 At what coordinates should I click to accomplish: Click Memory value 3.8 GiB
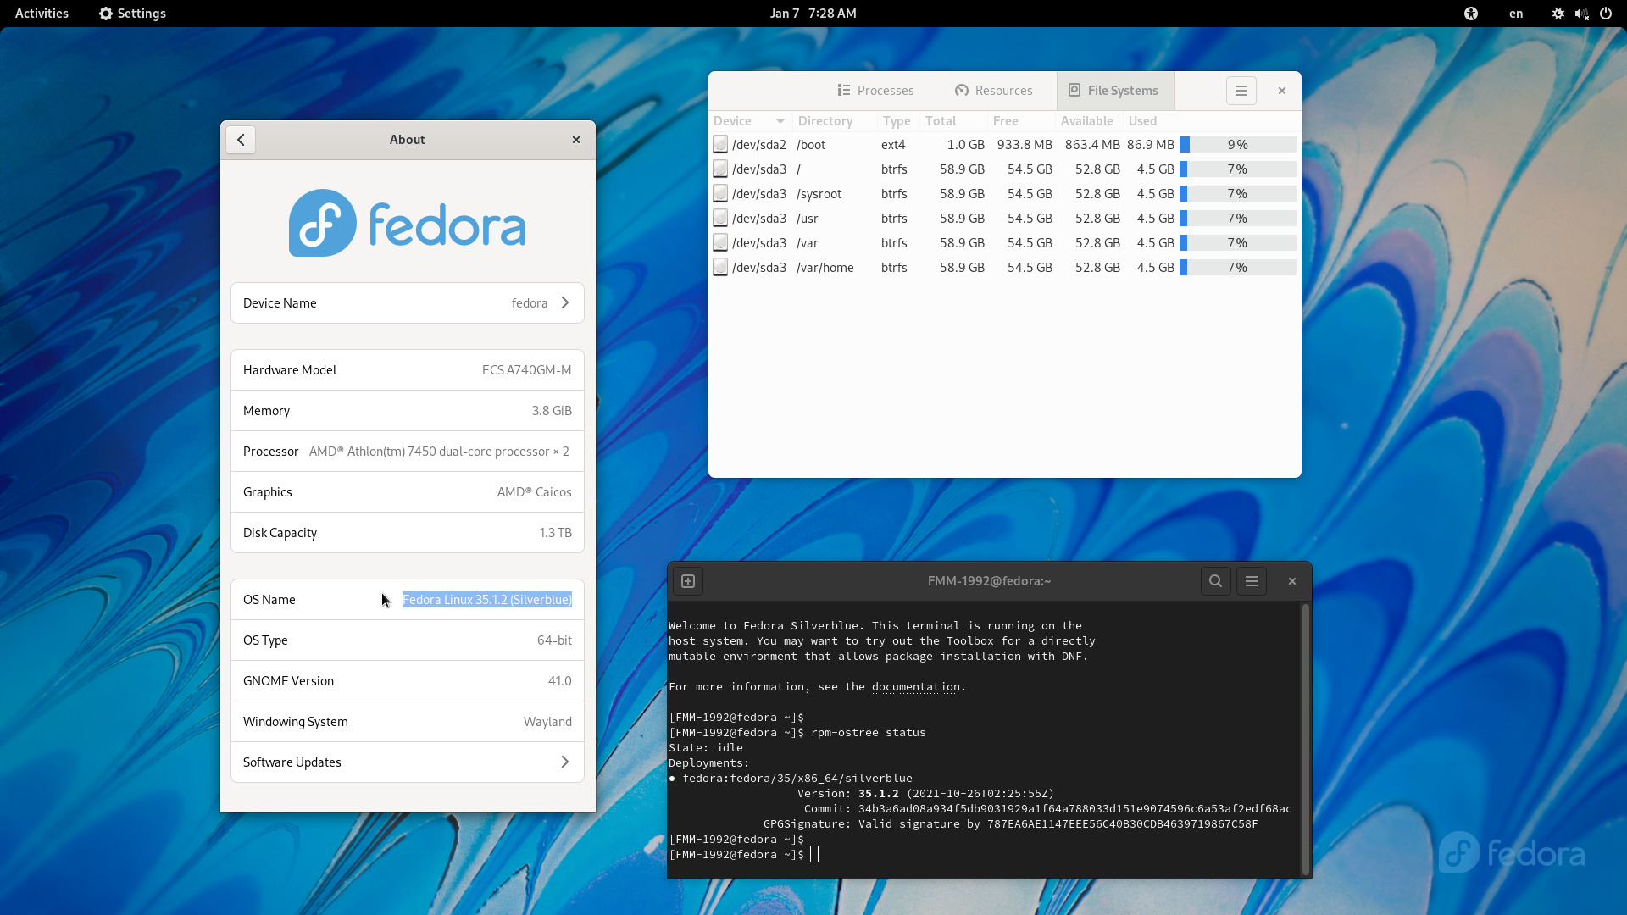tap(552, 411)
